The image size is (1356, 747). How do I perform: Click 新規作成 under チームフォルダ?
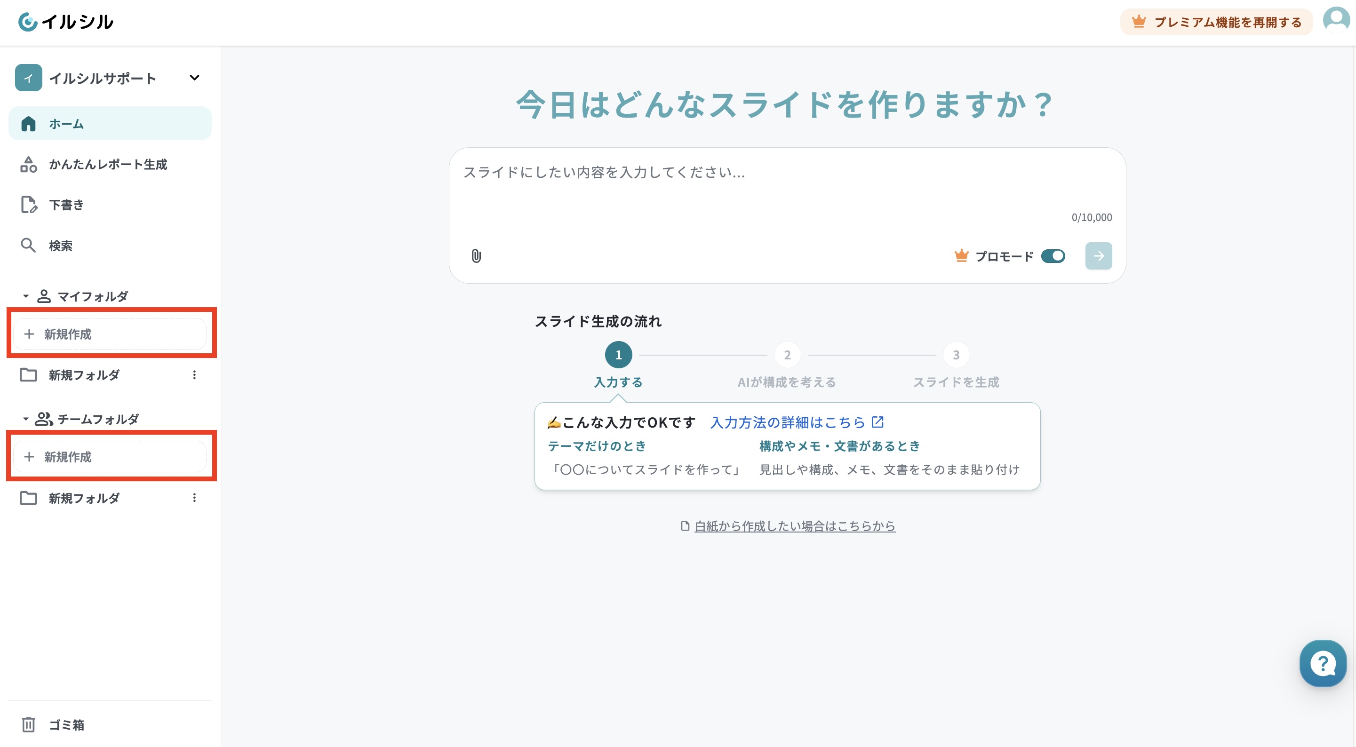(x=110, y=456)
